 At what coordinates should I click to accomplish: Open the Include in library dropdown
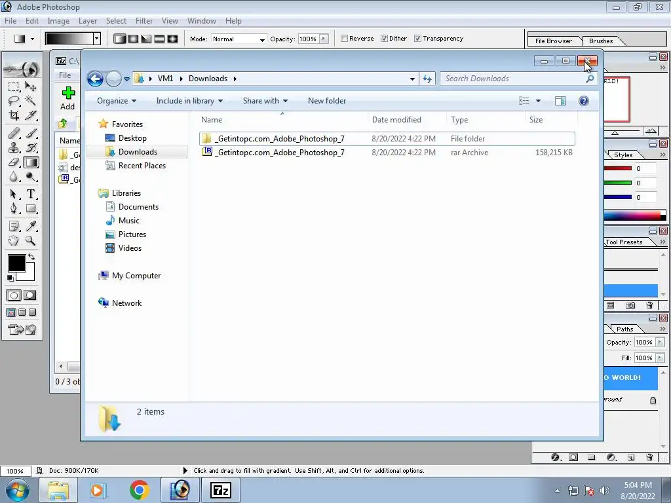189,101
